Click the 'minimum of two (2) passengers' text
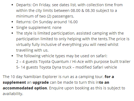The image size is (134, 101). 45,16
